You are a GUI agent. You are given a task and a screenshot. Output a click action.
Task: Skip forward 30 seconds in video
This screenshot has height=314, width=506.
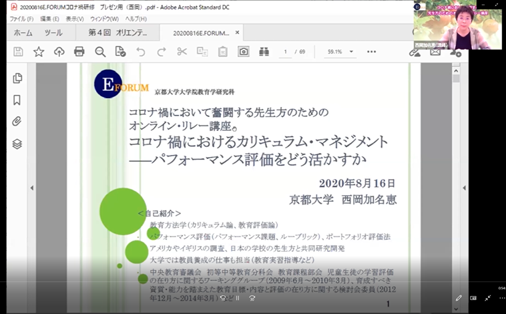pos(252,298)
